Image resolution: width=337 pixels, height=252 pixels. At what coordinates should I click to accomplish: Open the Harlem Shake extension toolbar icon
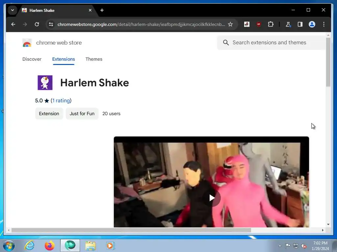tap(247, 24)
